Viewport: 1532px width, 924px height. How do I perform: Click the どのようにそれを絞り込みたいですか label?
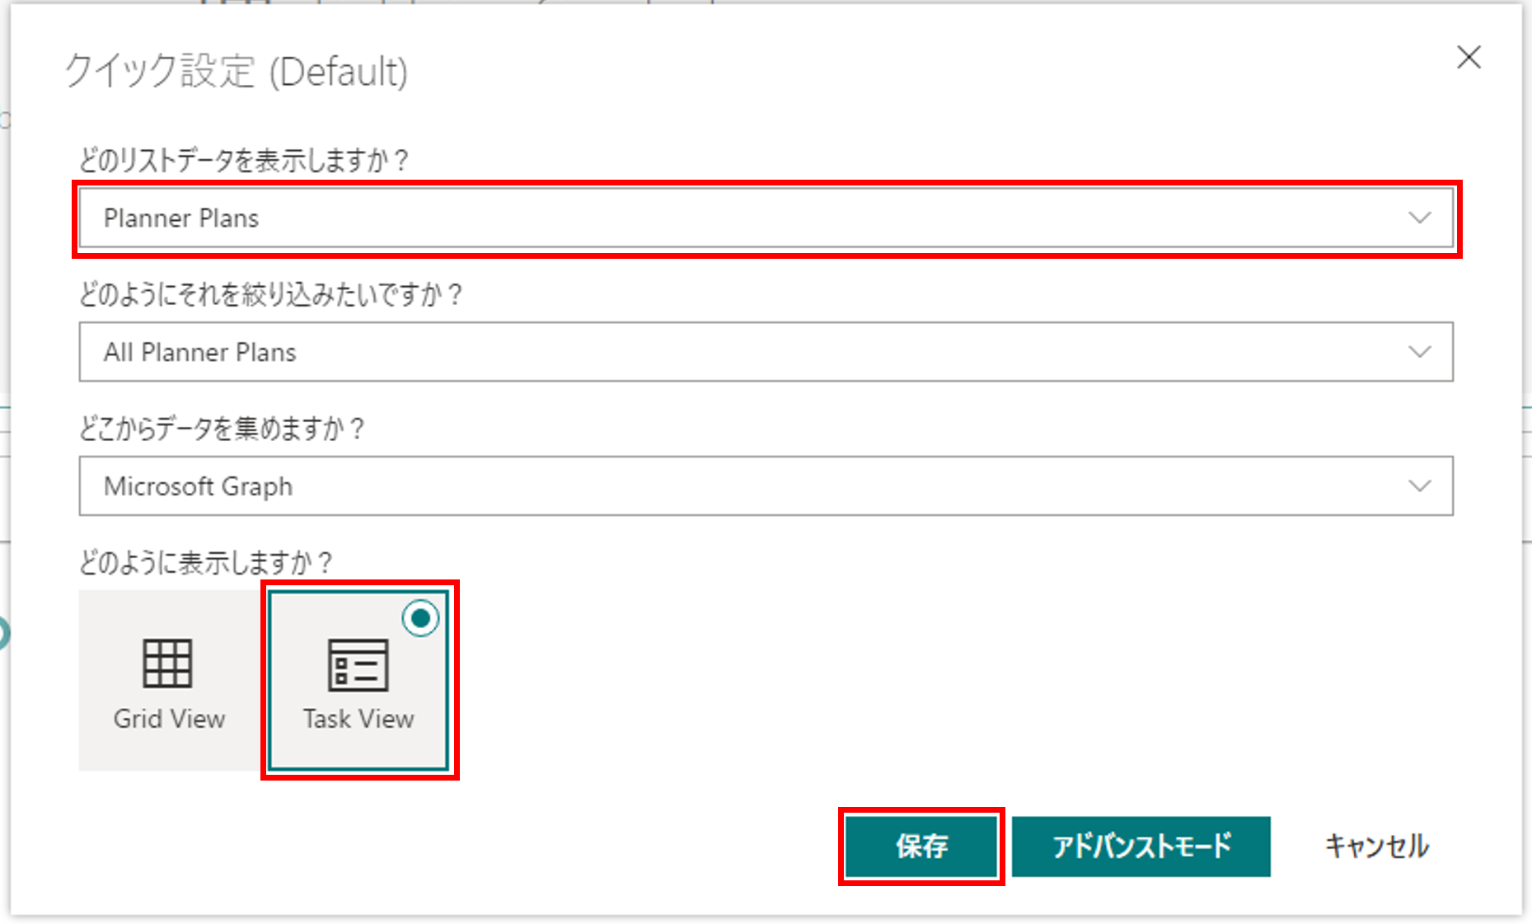point(271,294)
